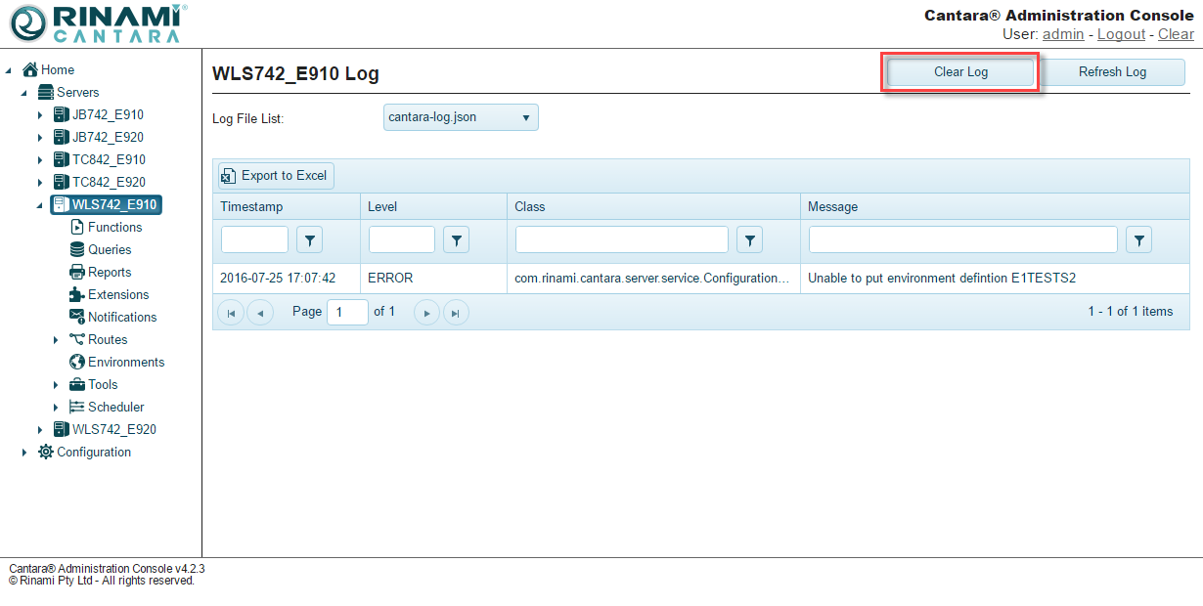Image resolution: width=1203 pixels, height=606 pixels.
Task: Open Functions under WLS742_E910
Action: 114,227
